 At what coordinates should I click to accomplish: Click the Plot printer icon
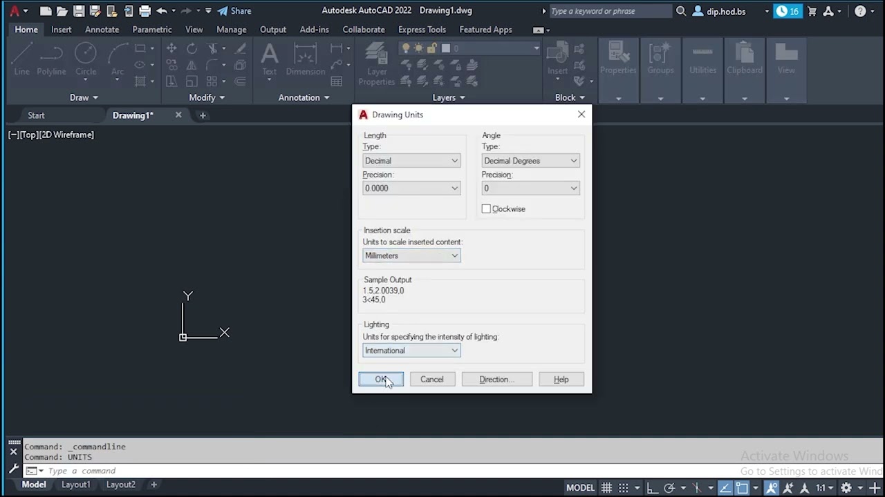[x=145, y=11]
